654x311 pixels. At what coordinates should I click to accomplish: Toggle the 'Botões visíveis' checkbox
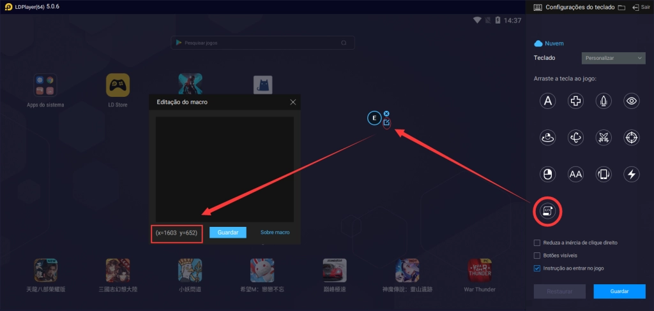pos(537,256)
